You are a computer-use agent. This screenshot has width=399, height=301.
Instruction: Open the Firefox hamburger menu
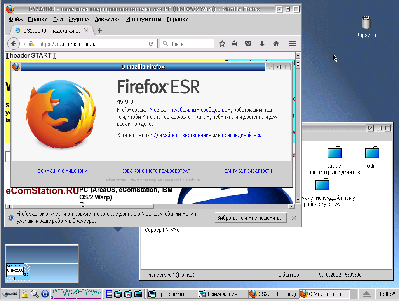[293, 44]
